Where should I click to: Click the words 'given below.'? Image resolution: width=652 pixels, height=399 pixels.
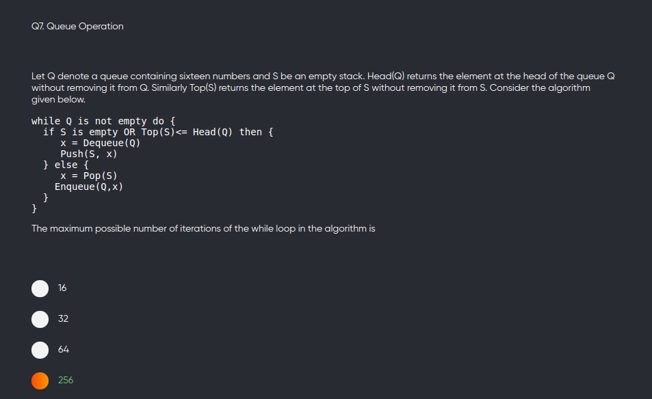pos(59,100)
